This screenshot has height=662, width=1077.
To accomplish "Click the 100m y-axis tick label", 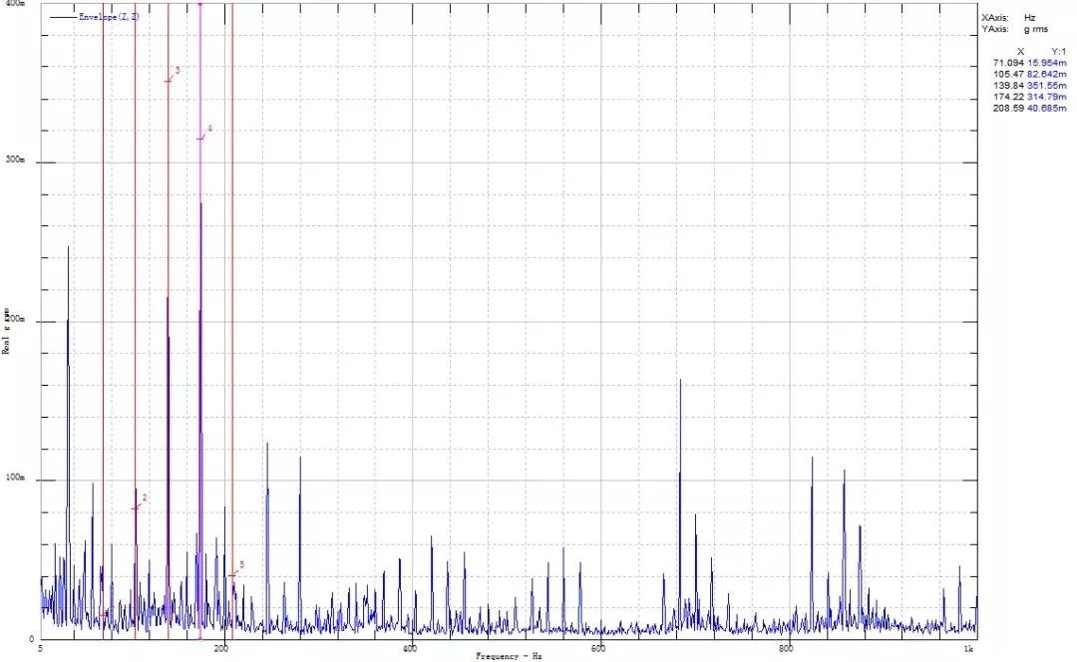I will coord(16,478).
